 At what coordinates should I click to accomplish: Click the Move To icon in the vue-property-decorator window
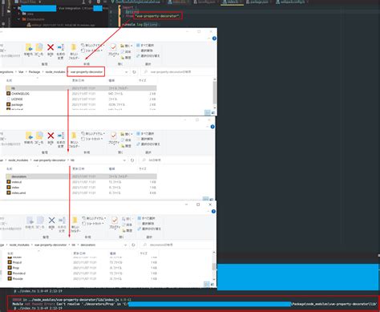pyautogui.click(x=29, y=47)
